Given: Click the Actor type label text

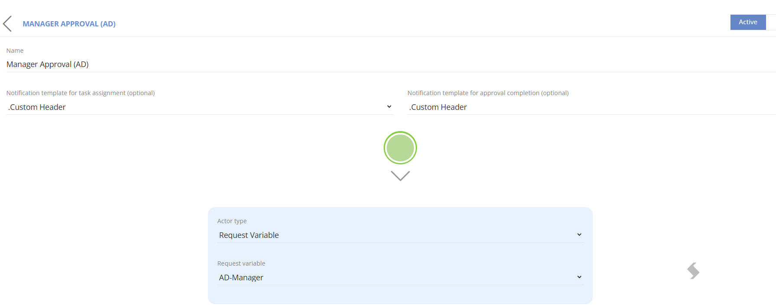Looking at the screenshot, I should [x=232, y=221].
